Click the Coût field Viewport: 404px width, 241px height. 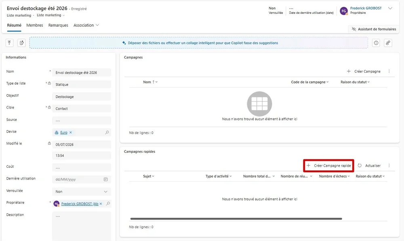(x=82, y=167)
